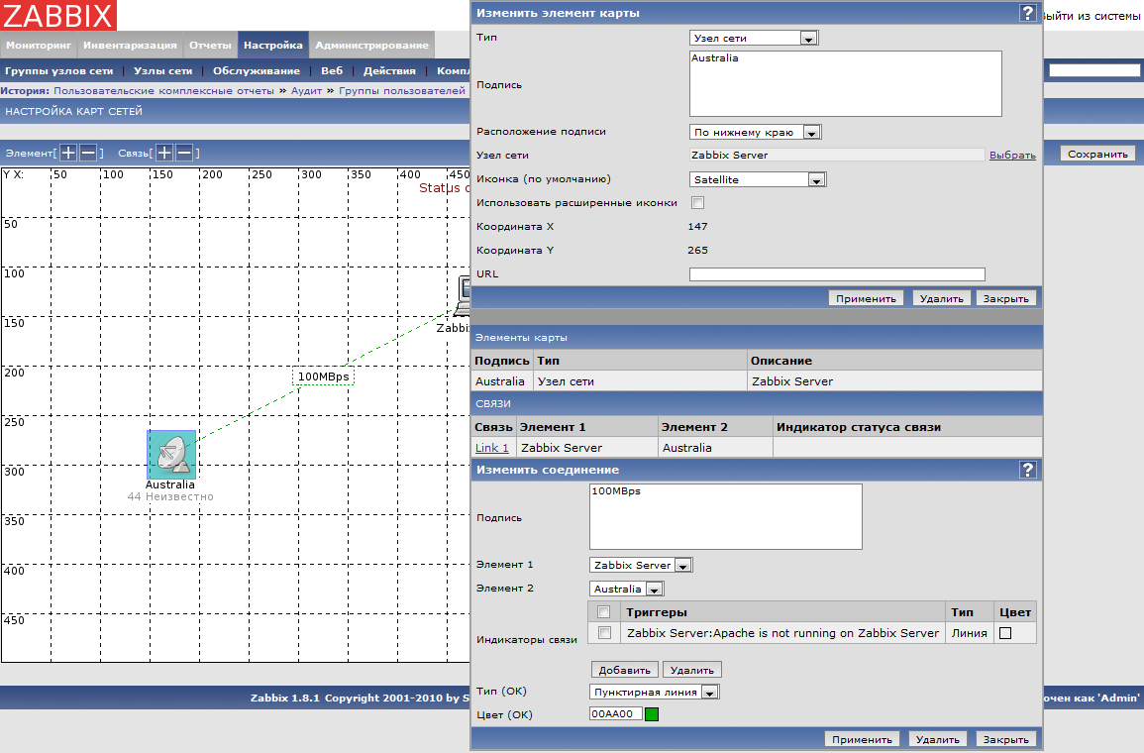
Task: Click the white trigger Цвет swatch
Action: point(1004,633)
